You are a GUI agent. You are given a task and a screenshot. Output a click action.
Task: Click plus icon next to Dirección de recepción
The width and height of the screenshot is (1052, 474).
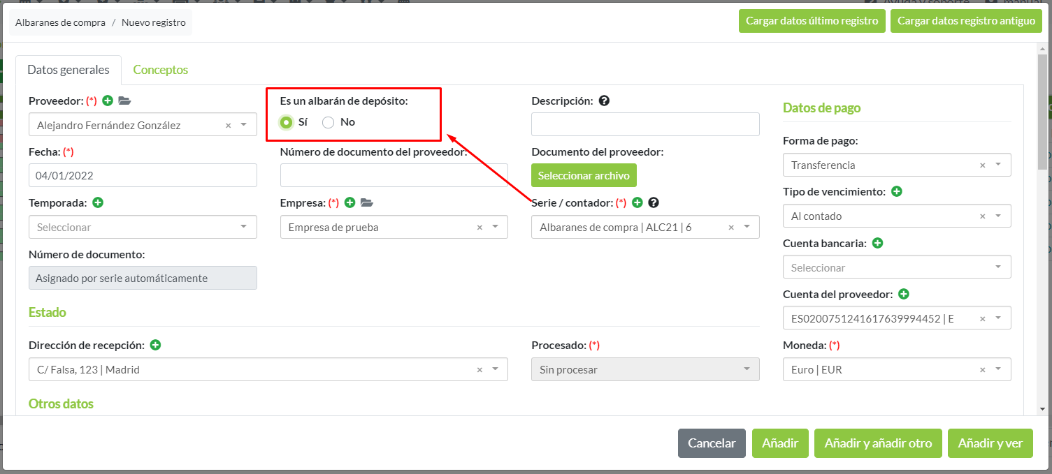(x=156, y=345)
